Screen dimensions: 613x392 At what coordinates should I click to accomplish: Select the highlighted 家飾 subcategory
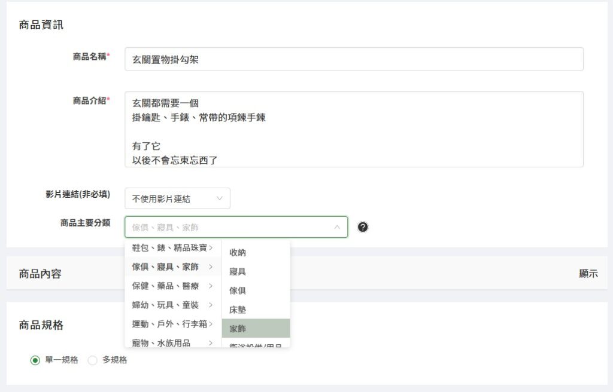256,329
